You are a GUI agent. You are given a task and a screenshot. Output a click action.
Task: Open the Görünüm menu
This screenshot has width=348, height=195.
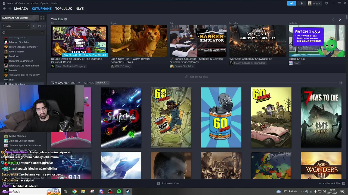click(x=20, y=3)
